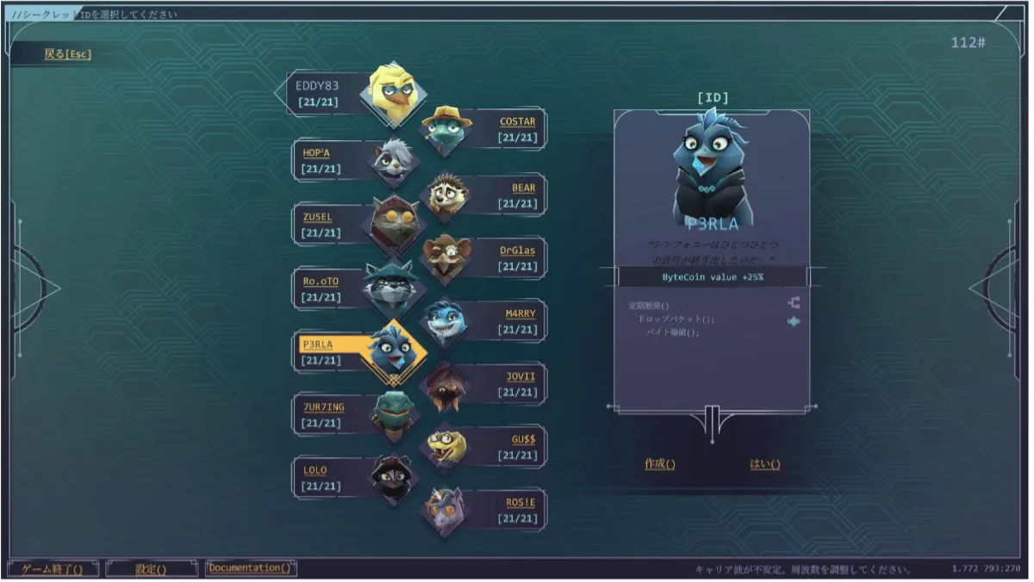Choose COSTAR character with hat portrait

445,129
